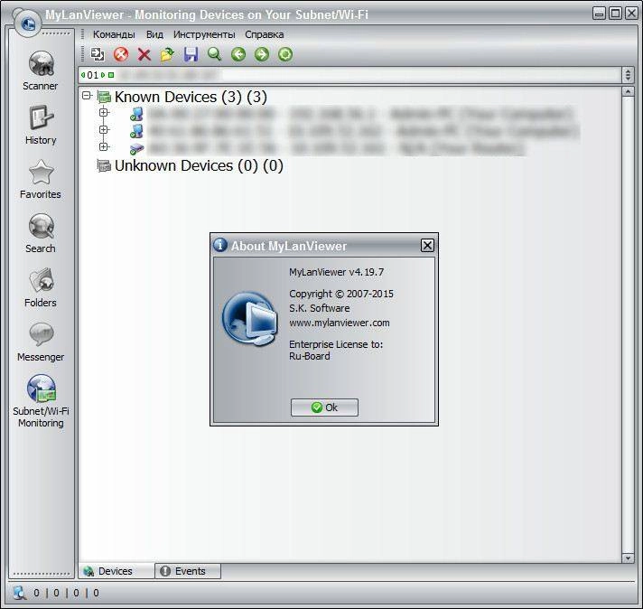Click the info icon in About title bar

tap(220, 245)
